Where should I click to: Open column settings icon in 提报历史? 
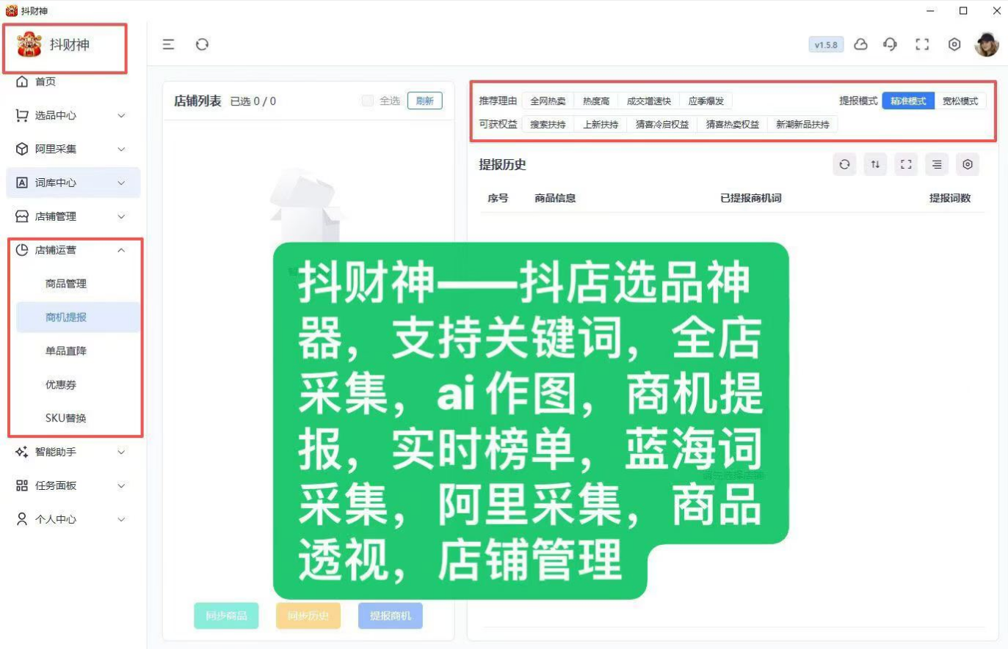click(x=968, y=164)
